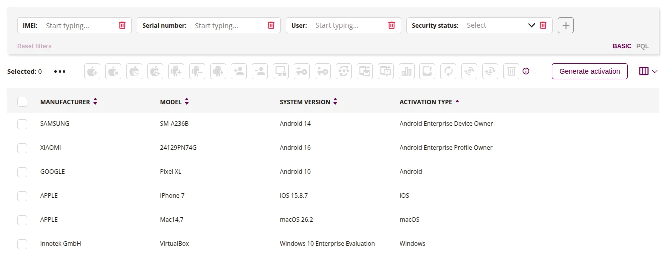Toggle the select-all checkbox in table header
Viewport: 666px width, 264px height.
pyautogui.click(x=22, y=102)
